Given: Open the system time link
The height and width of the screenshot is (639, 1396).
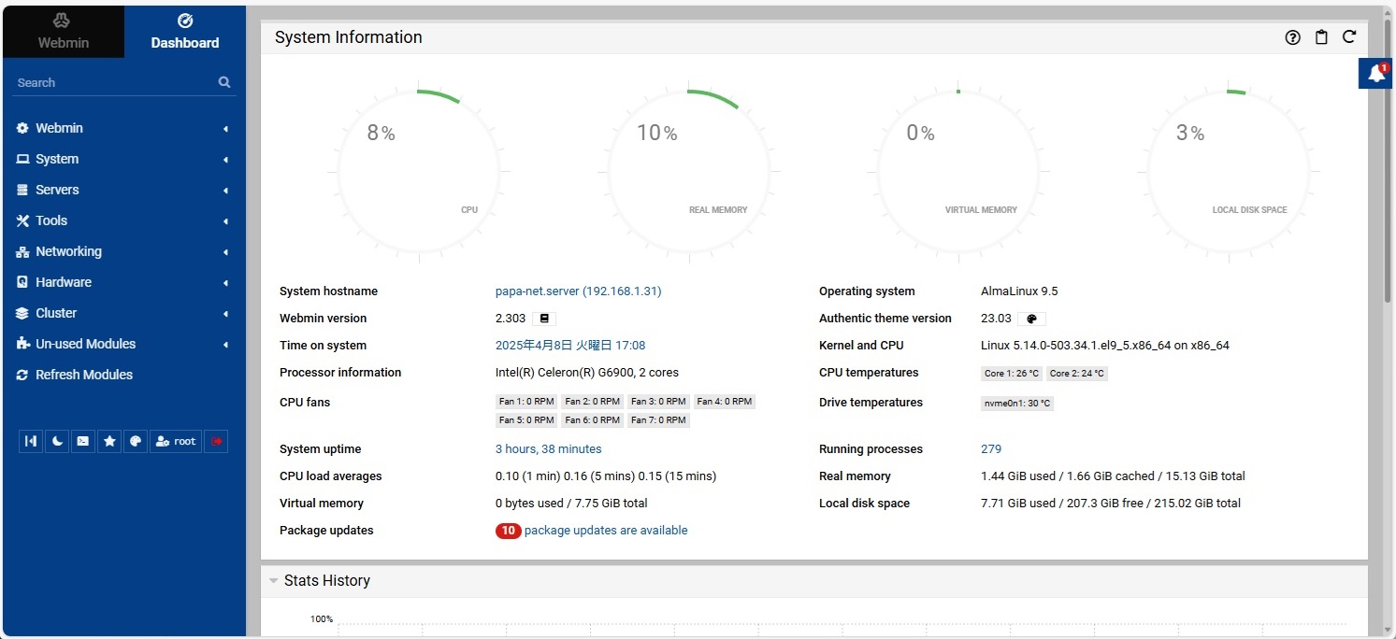Looking at the screenshot, I should pos(570,346).
